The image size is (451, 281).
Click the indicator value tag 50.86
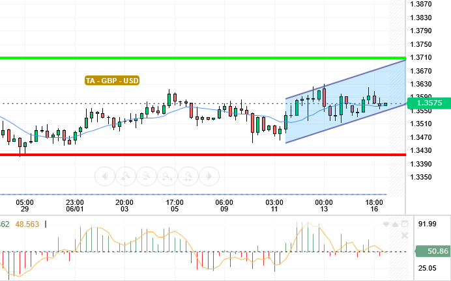433,252
